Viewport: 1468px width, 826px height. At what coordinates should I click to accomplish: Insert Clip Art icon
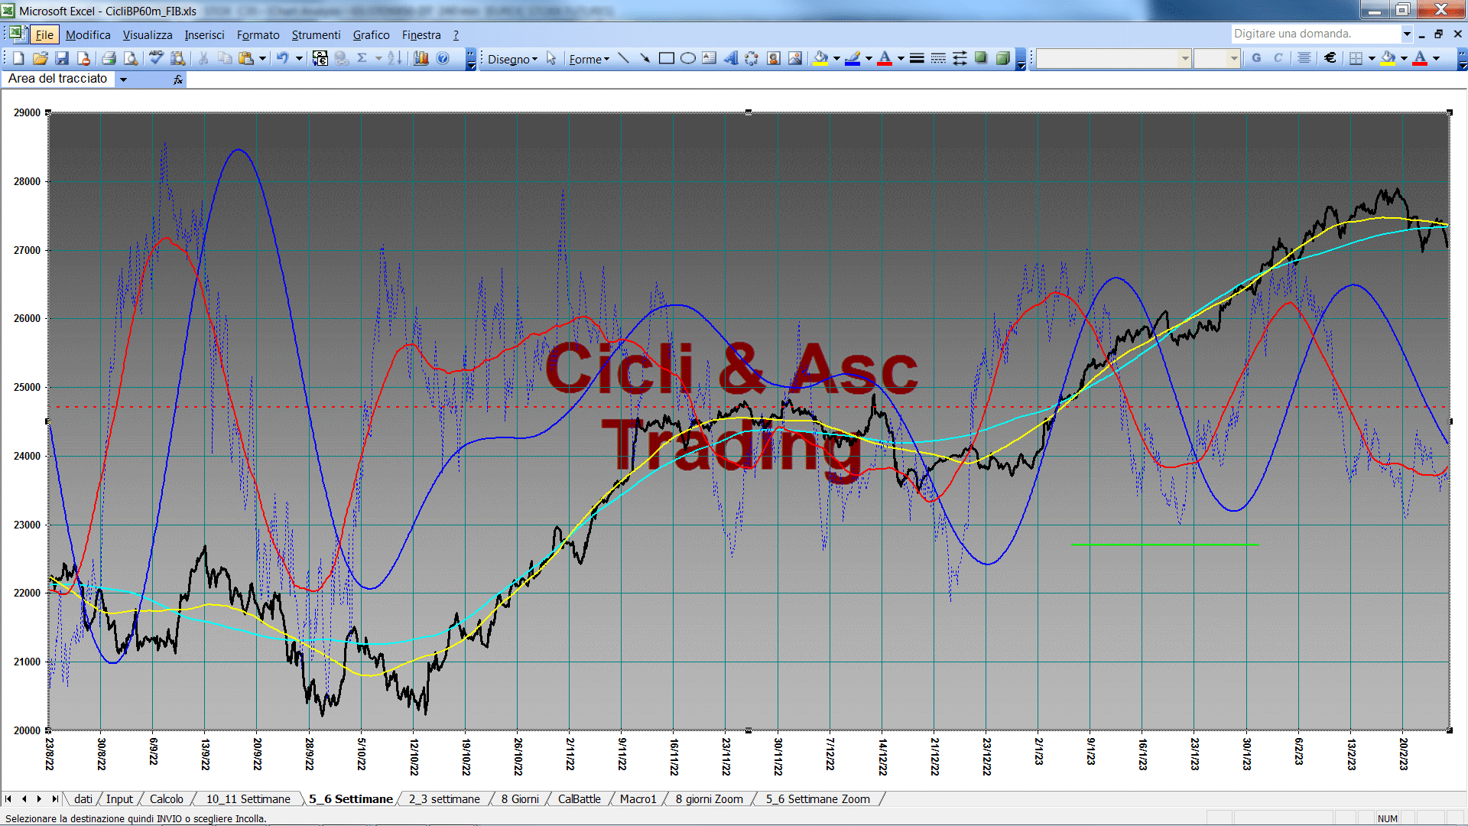point(773,58)
